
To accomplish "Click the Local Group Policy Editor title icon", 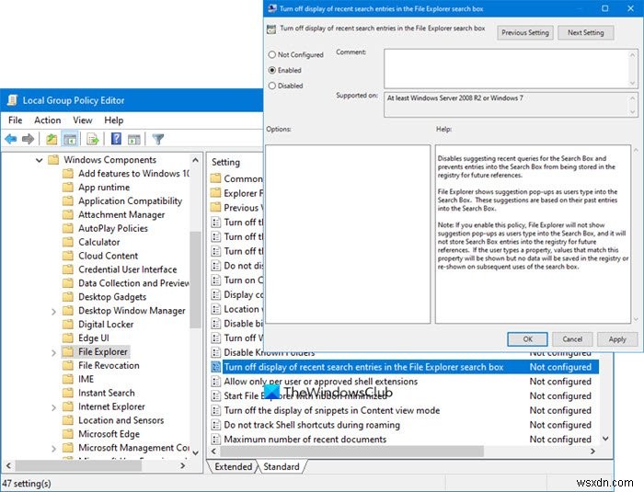I will click(13, 100).
